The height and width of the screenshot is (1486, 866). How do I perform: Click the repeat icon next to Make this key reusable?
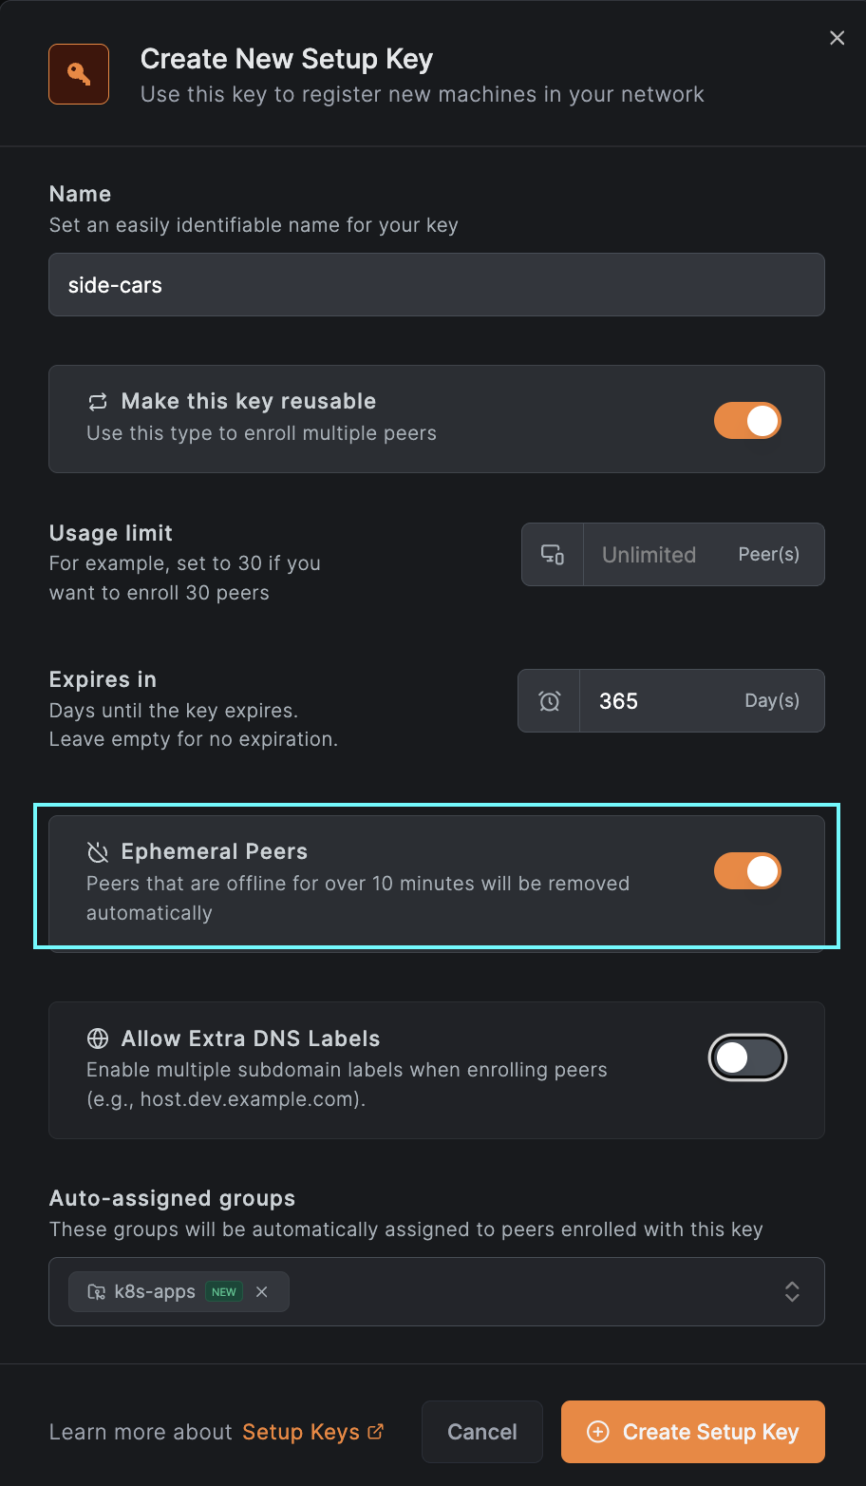[98, 401]
